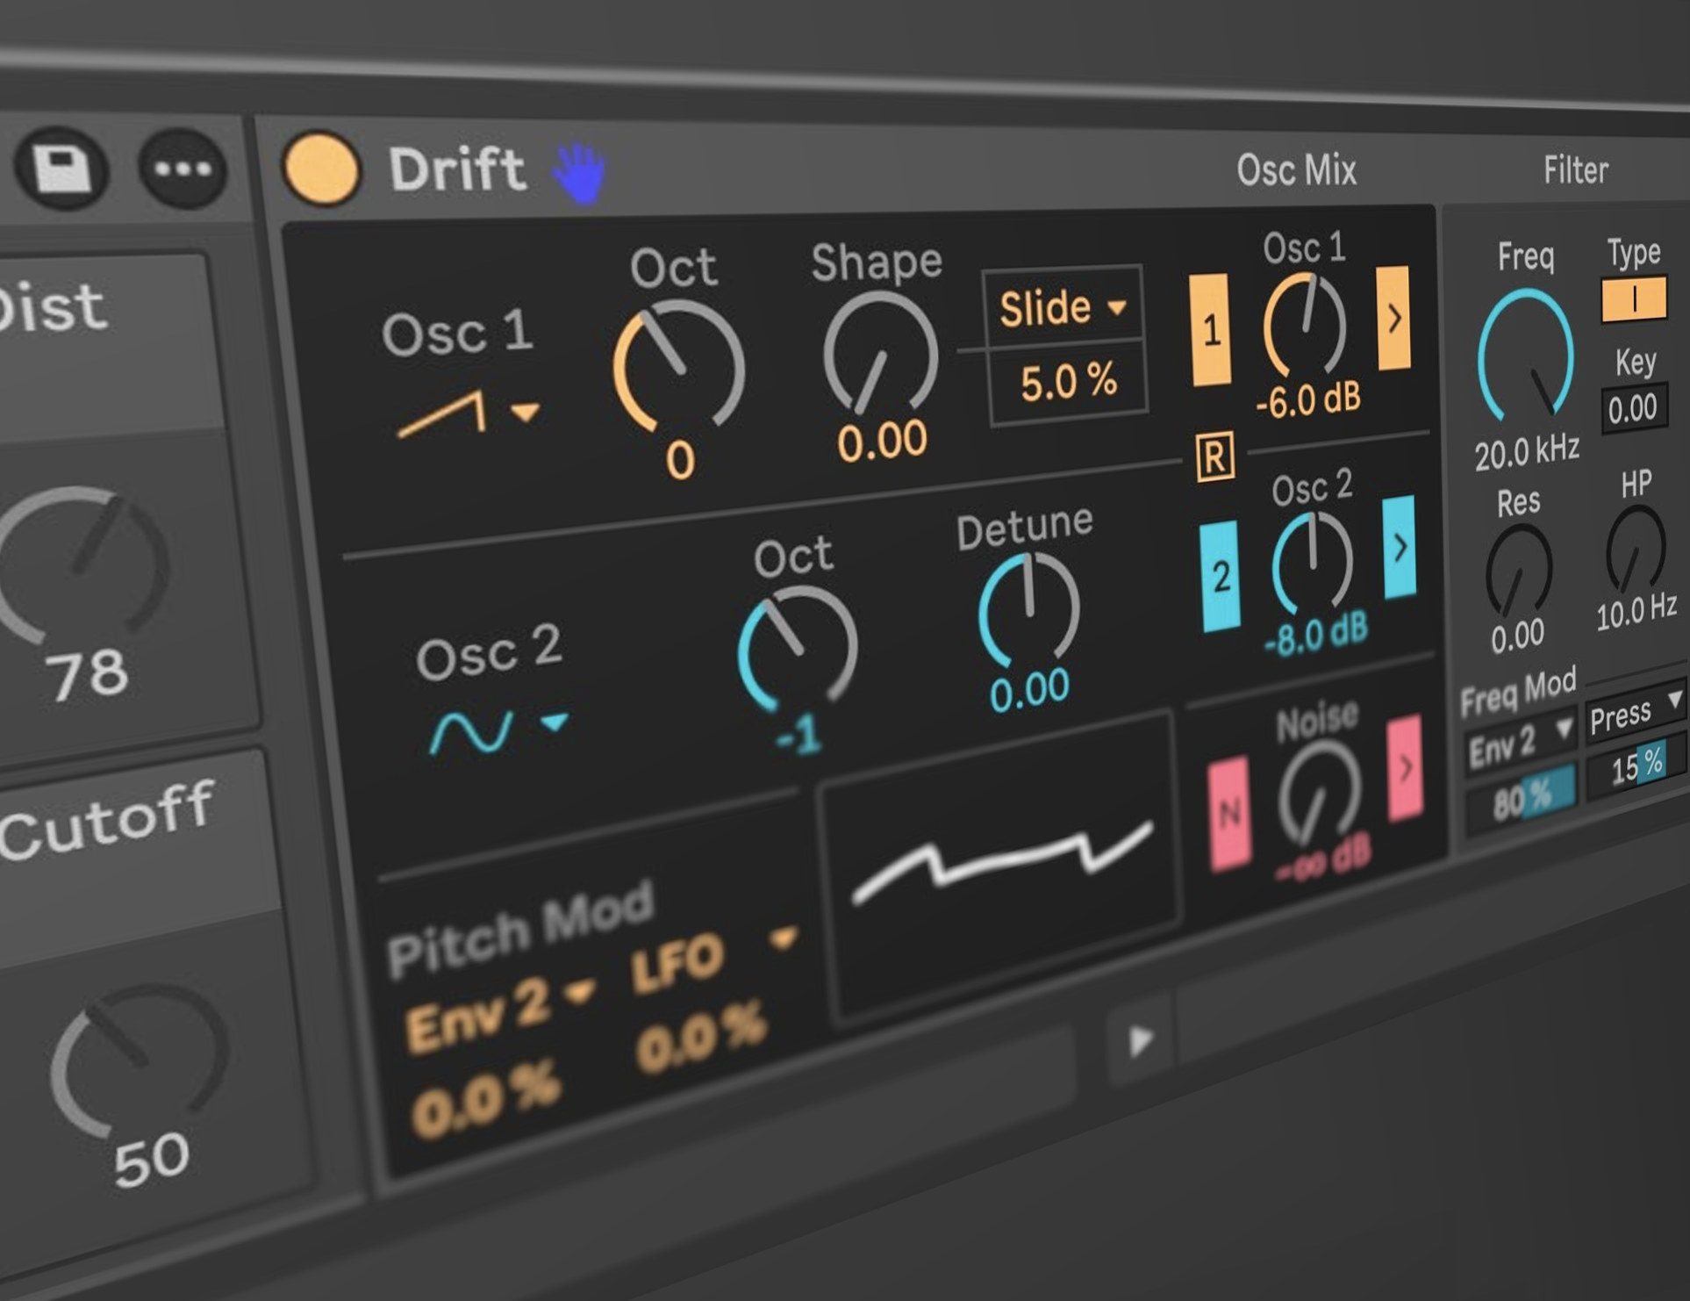Click Osc 2 filter routing arrow

(1400, 546)
